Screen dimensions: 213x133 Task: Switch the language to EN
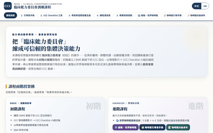(x=205, y=6)
